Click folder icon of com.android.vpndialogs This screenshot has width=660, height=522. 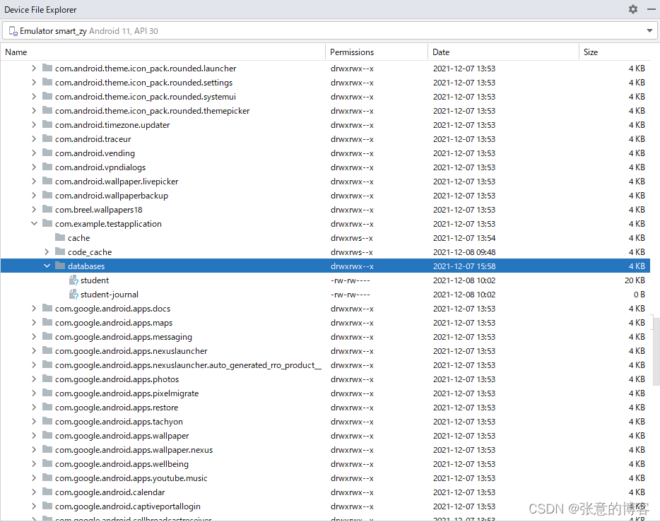click(x=47, y=167)
